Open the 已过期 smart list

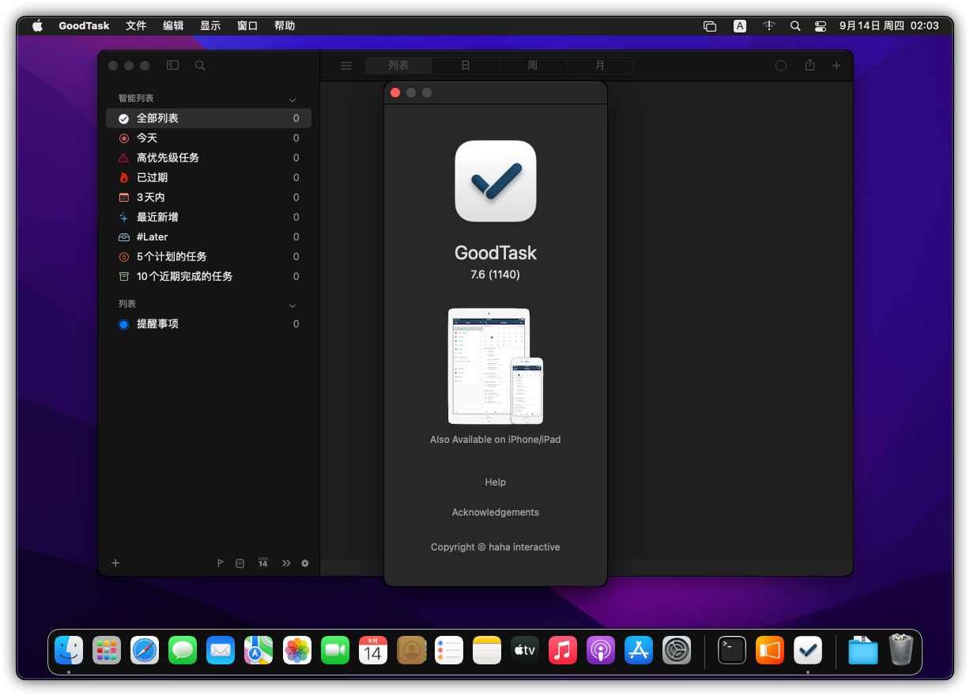point(209,178)
